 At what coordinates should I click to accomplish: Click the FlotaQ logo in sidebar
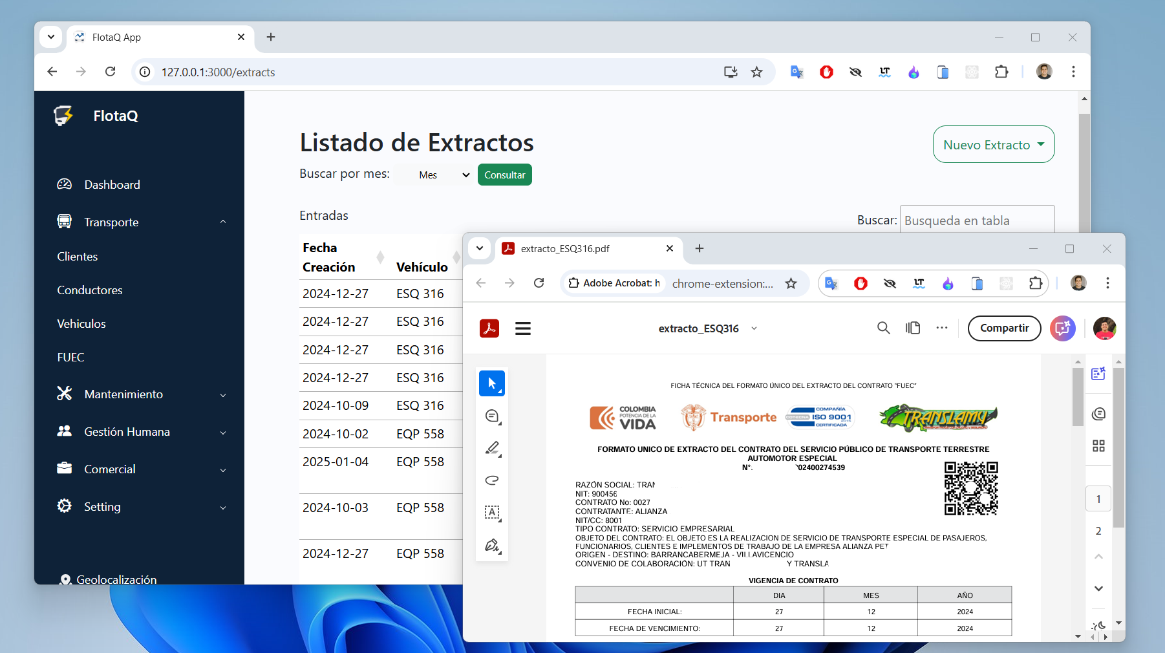point(63,116)
